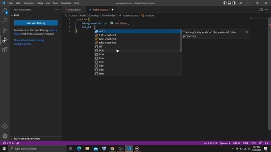Open Task View on the taskbar

[x=70, y=149]
